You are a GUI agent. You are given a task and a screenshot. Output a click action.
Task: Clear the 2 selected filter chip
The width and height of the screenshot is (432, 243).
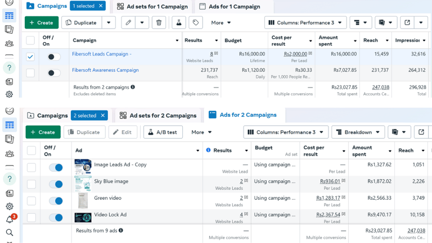tap(103, 116)
